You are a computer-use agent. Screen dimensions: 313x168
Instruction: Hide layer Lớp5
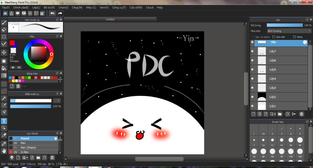[252, 69]
